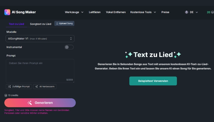Expand the Kostenlose Tools menu
This screenshot has width=214, height=122.
(x=143, y=12)
